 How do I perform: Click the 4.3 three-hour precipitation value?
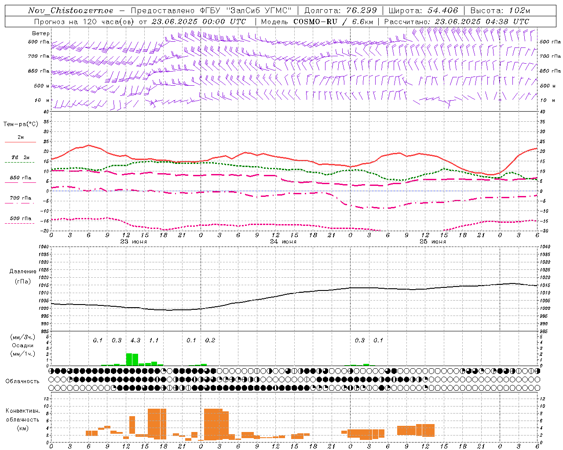tap(135, 341)
